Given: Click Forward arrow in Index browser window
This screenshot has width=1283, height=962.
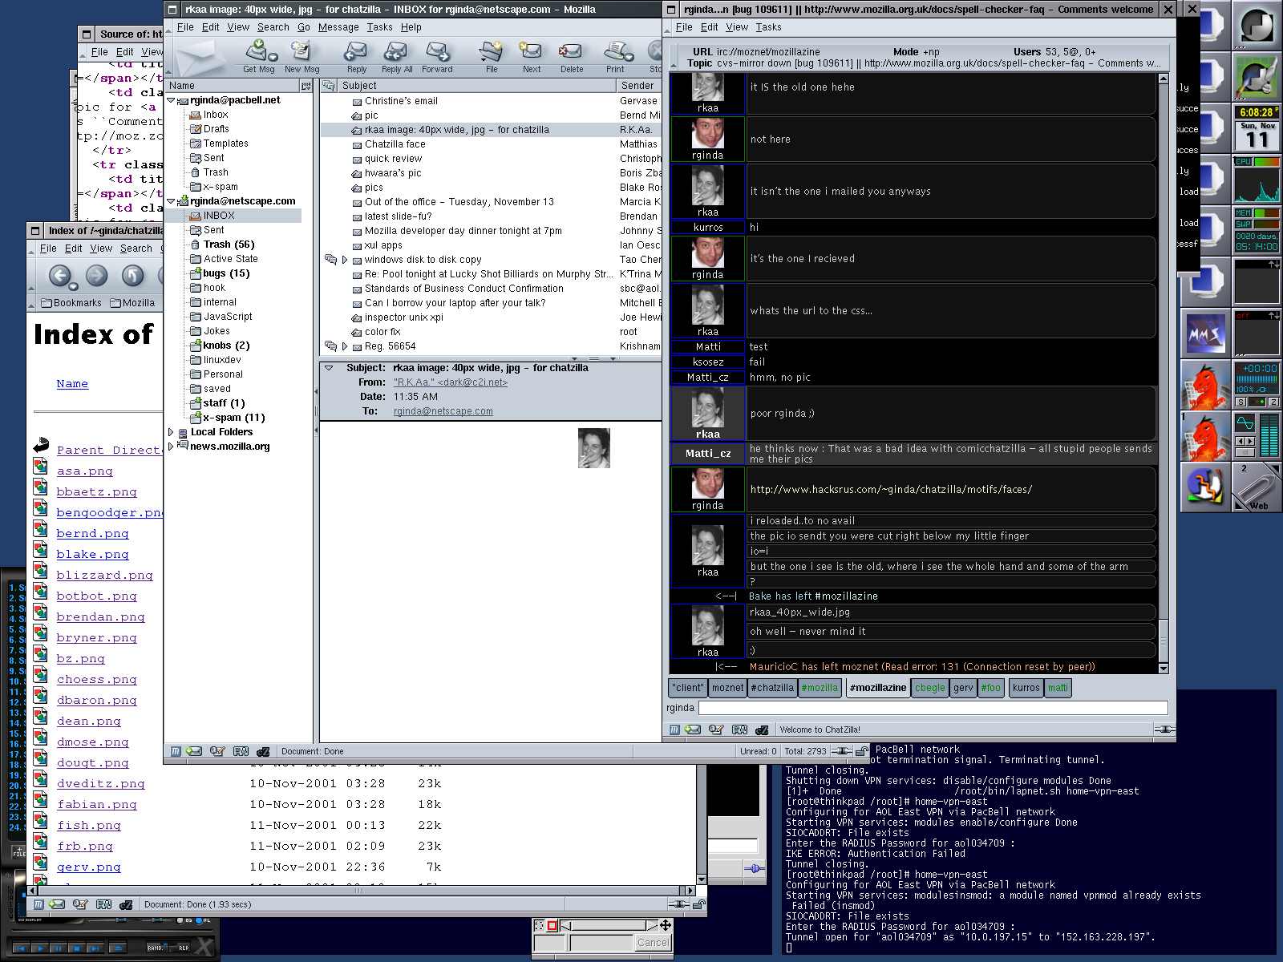Looking at the screenshot, I should (x=97, y=276).
